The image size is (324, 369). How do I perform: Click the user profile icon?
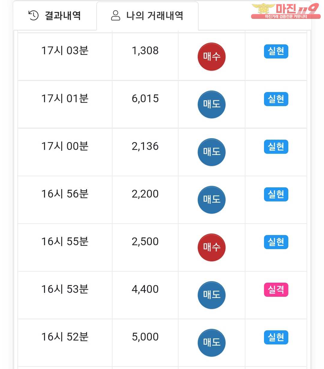click(x=115, y=15)
